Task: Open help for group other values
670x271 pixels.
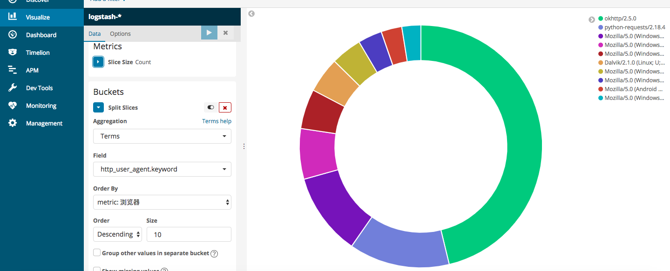Action: 214,254
